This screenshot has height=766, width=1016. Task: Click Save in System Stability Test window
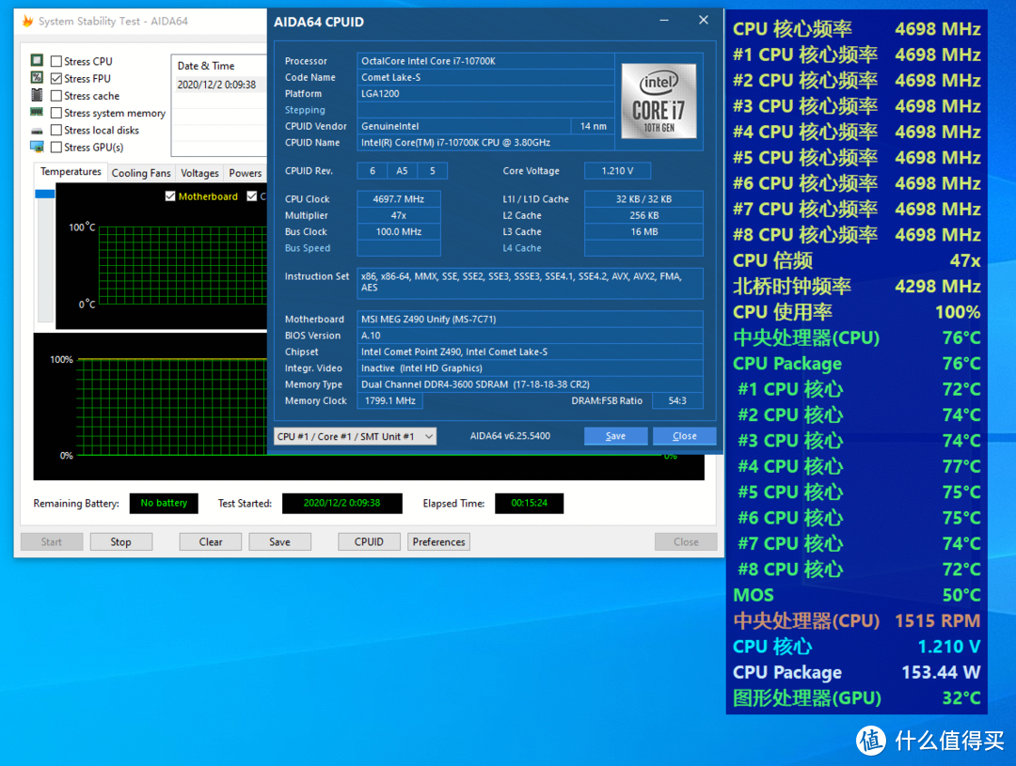coord(280,542)
